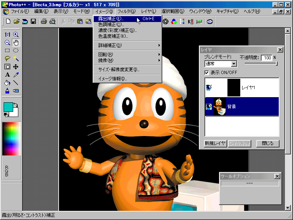Select the lasso selection tool

(7, 59)
